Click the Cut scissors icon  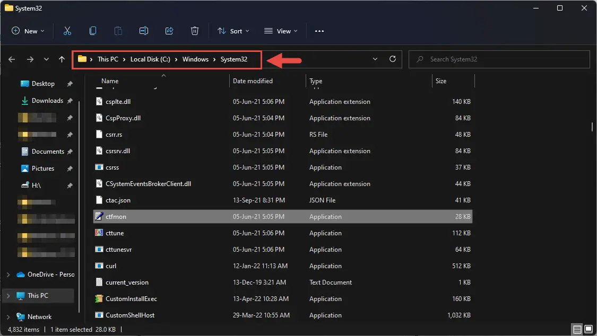tap(67, 31)
